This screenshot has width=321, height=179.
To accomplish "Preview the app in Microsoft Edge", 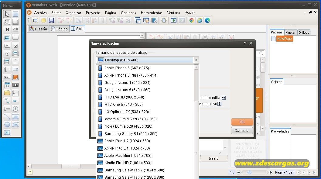I will point(207,20).
